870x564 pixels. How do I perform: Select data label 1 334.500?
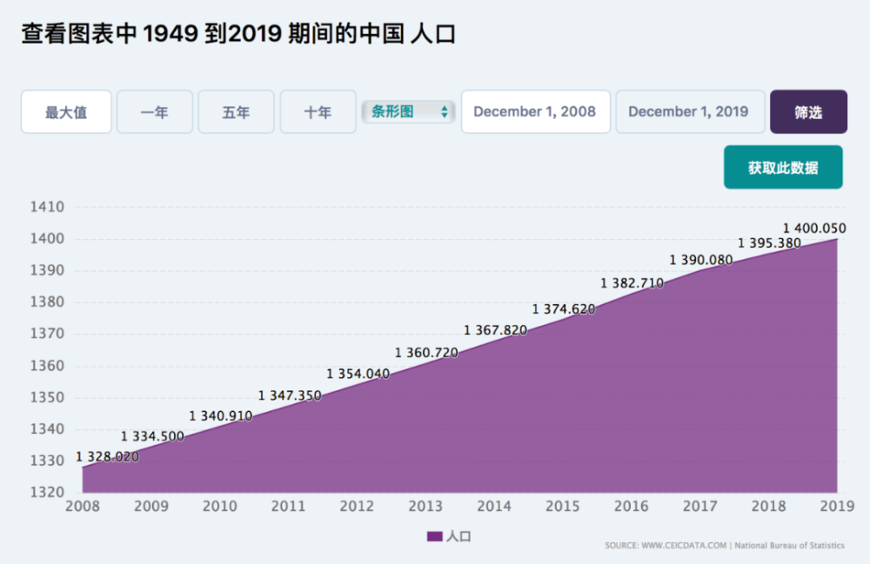[x=152, y=436]
